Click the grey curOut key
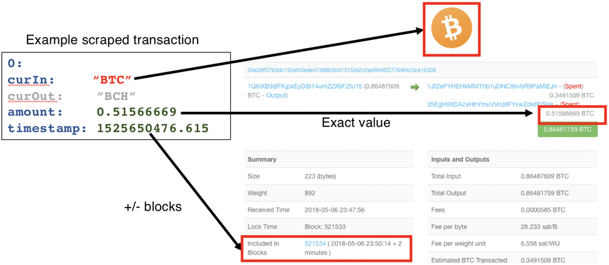The height and width of the screenshot is (265, 609). click(x=35, y=96)
